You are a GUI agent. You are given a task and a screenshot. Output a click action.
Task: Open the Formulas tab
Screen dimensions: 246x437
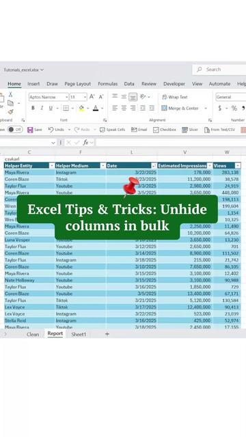point(108,84)
